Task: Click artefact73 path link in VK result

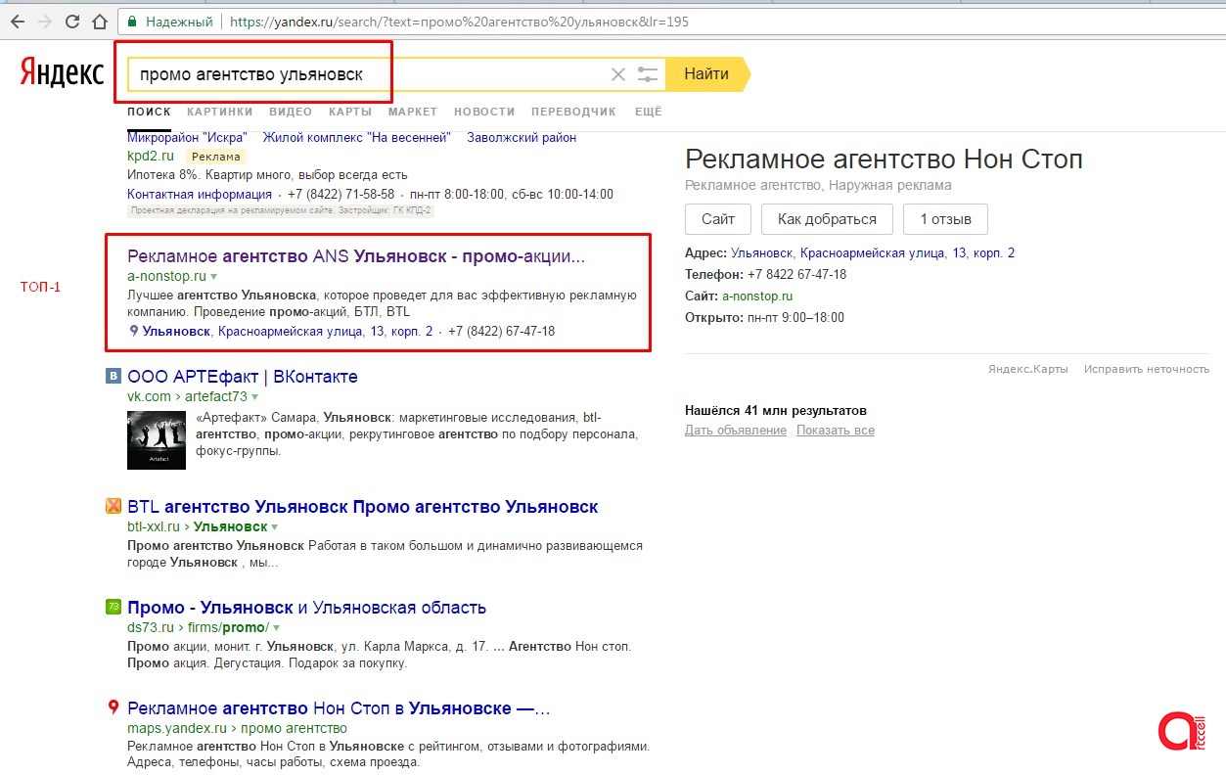Action: click(x=216, y=397)
